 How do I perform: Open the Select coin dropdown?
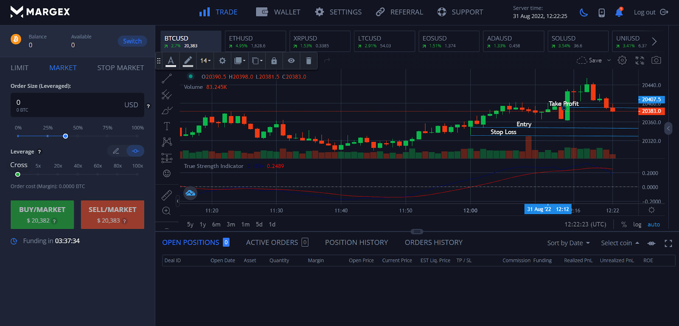point(620,243)
